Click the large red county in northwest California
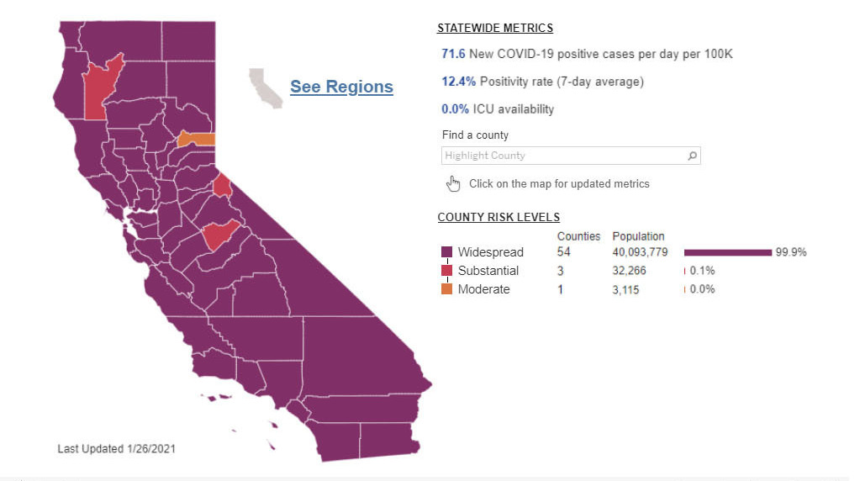860x481 pixels. pos(101,88)
